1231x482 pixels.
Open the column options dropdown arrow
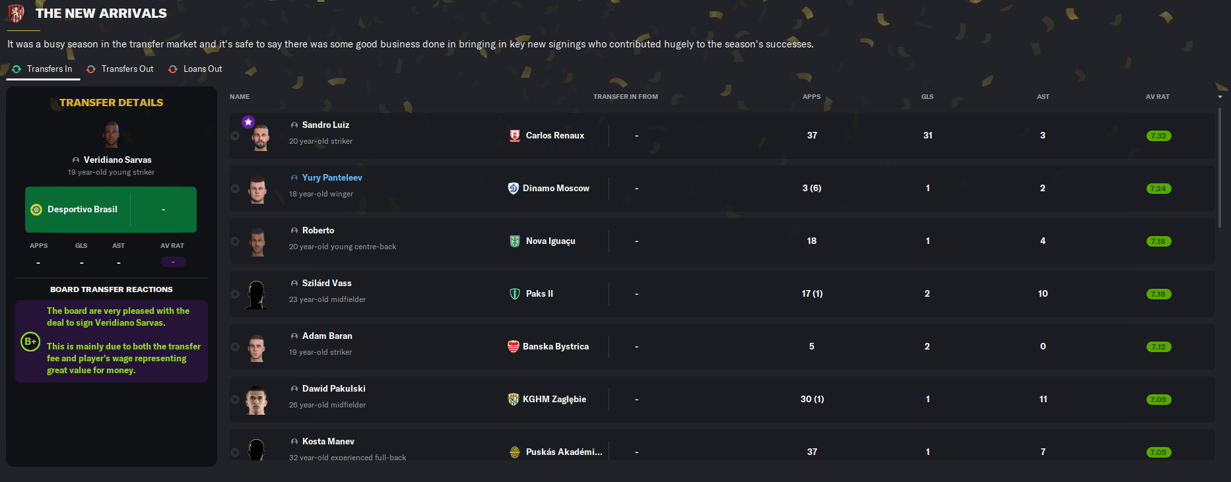click(1220, 97)
